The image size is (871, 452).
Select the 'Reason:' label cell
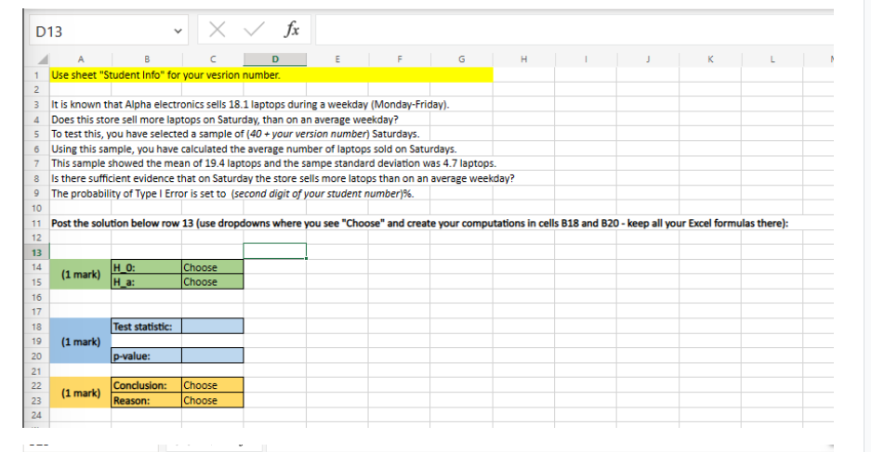tap(147, 400)
